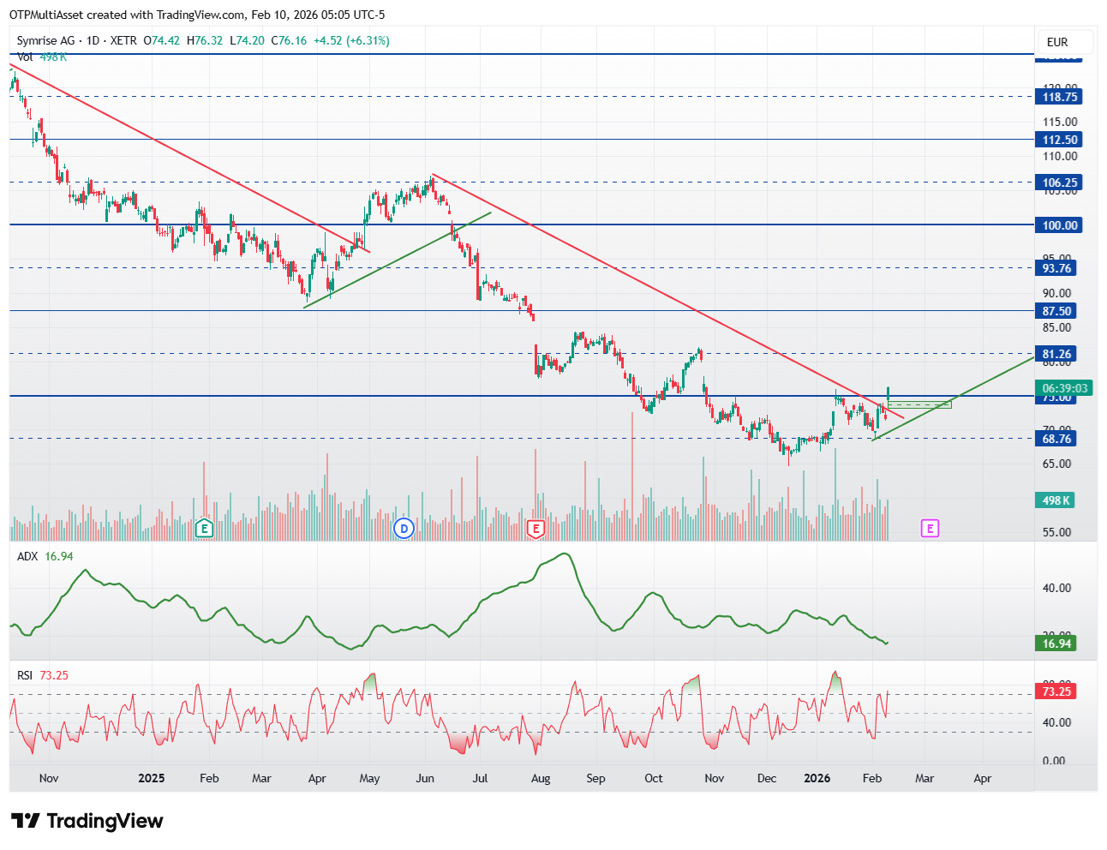
Task: Click the purple upcoming earnings E marker
Action: [x=930, y=528]
